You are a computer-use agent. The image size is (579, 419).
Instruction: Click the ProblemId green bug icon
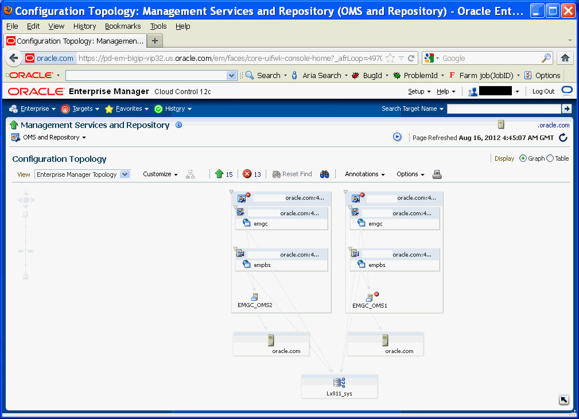[397, 75]
